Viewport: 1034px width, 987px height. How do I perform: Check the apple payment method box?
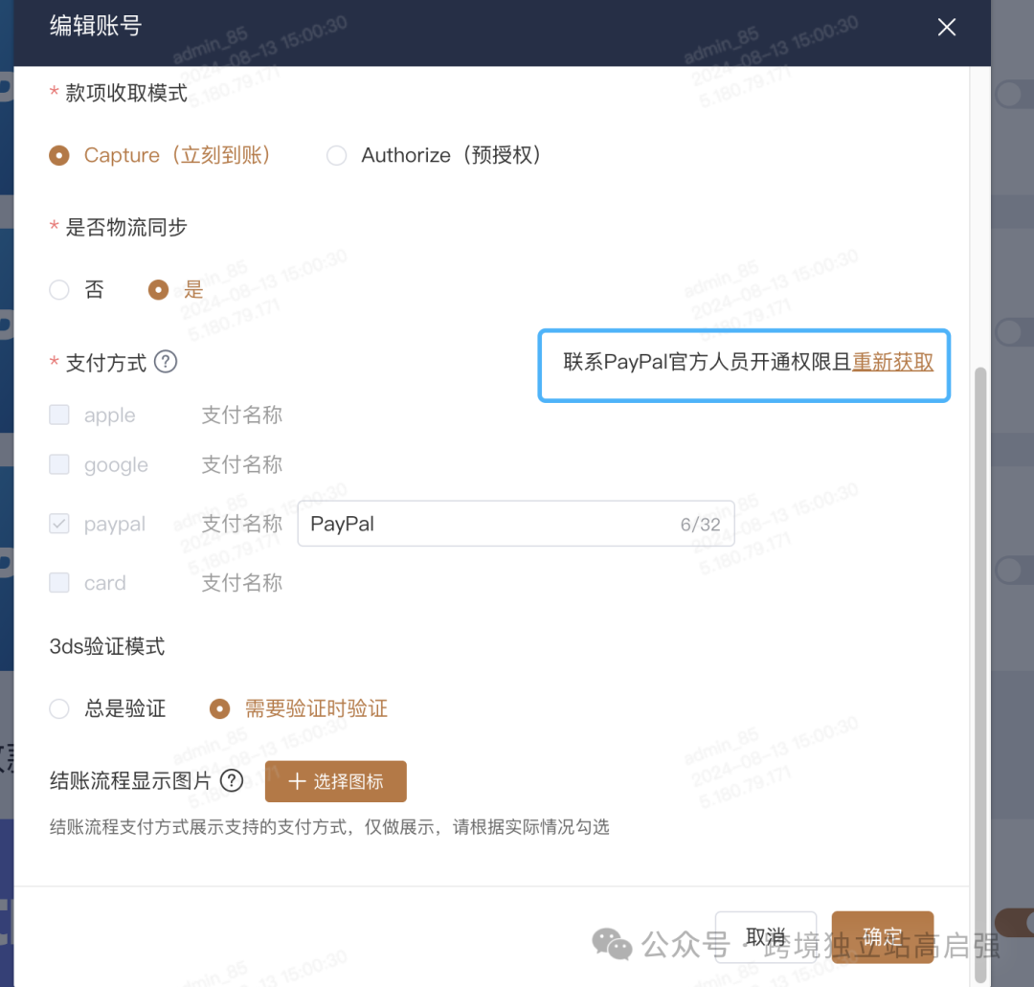coord(59,415)
